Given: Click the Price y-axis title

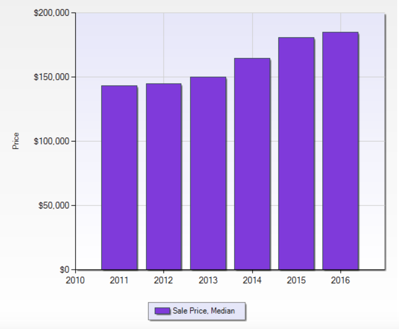Looking at the screenshot, I should 15,141.
